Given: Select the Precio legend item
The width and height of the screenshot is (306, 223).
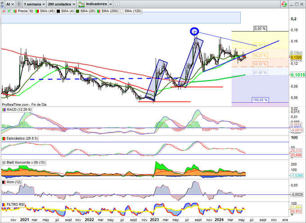Looking at the screenshot, I should coord(22,11).
